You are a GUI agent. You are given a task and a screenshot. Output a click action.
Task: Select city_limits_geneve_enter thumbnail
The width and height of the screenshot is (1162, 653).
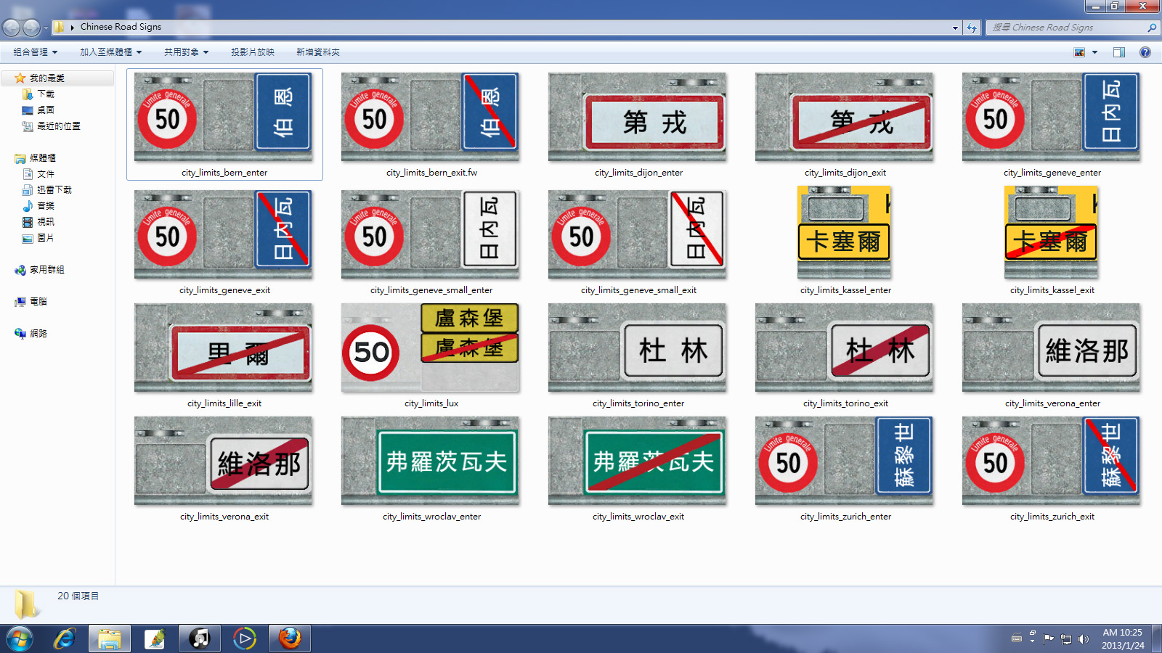point(1052,118)
